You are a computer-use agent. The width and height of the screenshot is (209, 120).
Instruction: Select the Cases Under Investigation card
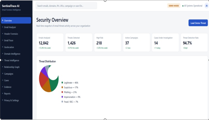coord(165,43)
